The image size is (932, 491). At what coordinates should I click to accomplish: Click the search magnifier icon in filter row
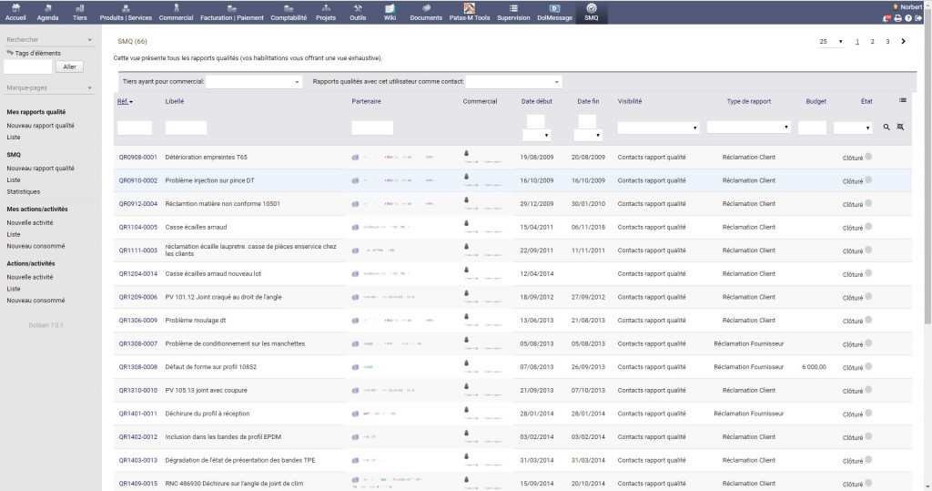(886, 128)
